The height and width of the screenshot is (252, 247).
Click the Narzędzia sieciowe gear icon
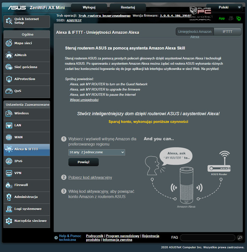pos(9,221)
